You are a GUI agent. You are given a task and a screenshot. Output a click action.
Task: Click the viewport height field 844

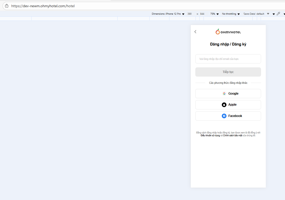coord(202,14)
